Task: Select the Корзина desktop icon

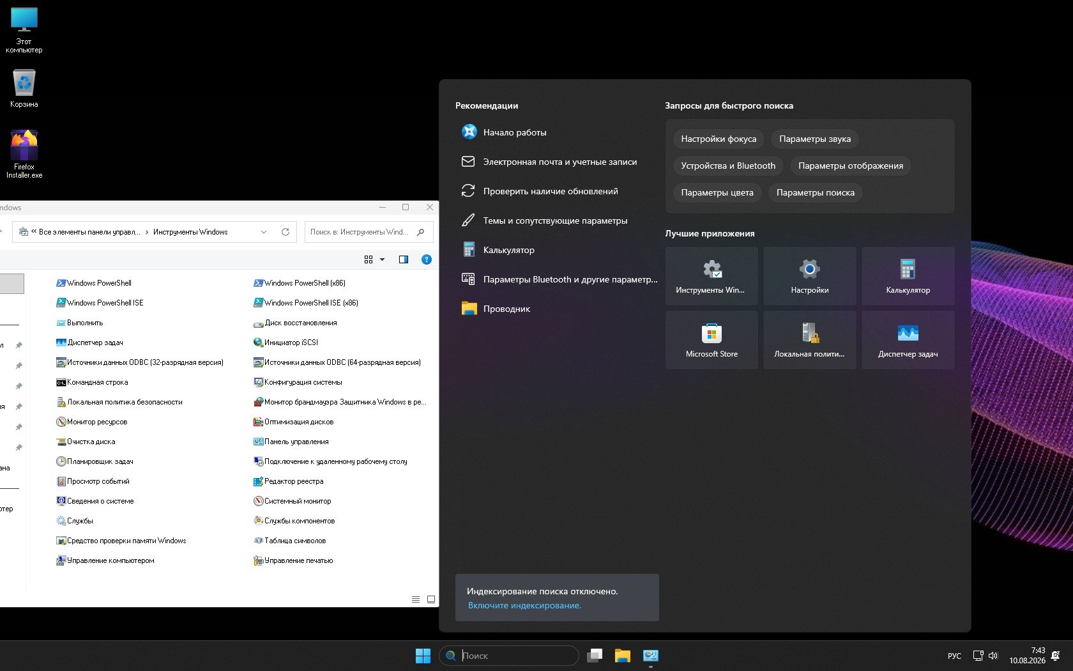Action: click(24, 89)
